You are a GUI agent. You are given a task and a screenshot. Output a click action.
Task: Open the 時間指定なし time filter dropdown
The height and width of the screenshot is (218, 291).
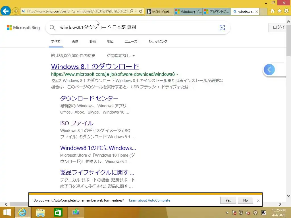[x=120, y=56]
